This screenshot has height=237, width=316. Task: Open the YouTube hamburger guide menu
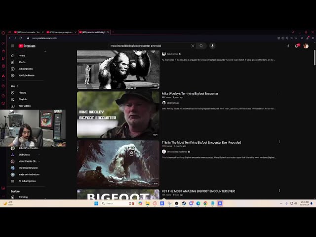pos(13,46)
